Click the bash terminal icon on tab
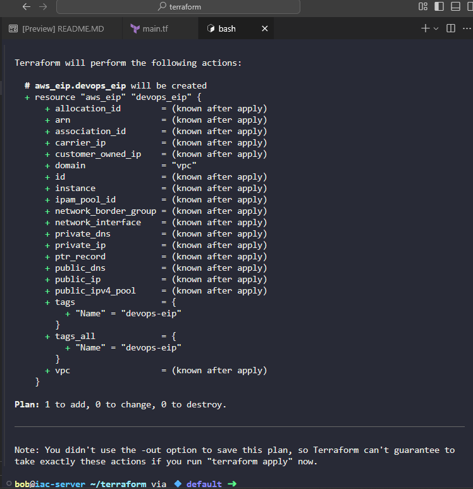 pyautogui.click(x=211, y=28)
